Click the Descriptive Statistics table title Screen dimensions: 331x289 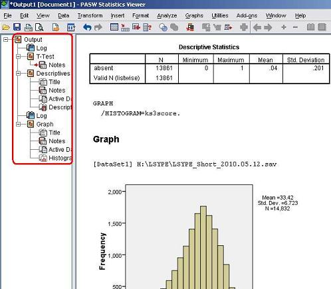click(x=209, y=47)
